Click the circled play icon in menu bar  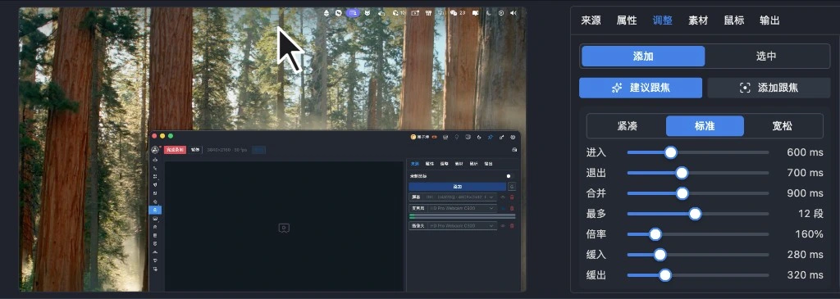(x=501, y=13)
